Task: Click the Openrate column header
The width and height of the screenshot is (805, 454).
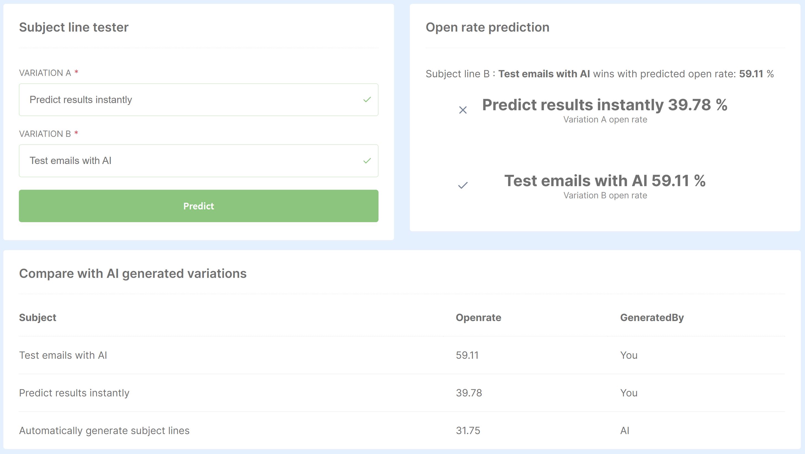Action: [478, 317]
